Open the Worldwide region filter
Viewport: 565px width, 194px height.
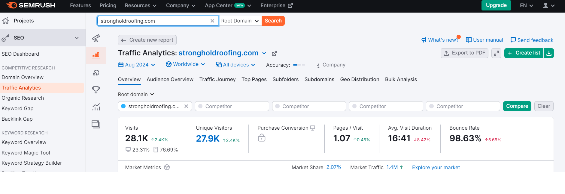(x=185, y=64)
